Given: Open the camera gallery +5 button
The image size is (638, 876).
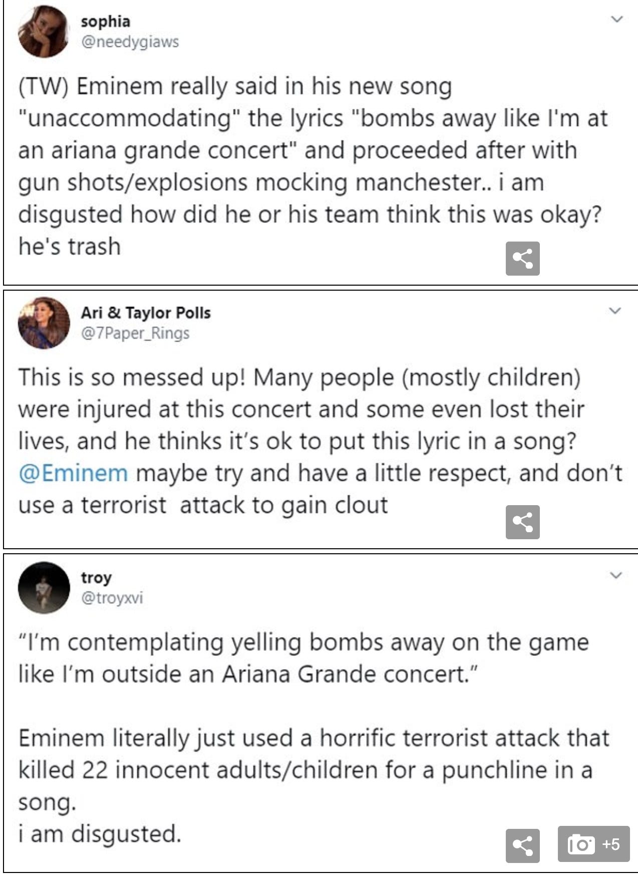Looking at the screenshot, I should click(x=593, y=844).
